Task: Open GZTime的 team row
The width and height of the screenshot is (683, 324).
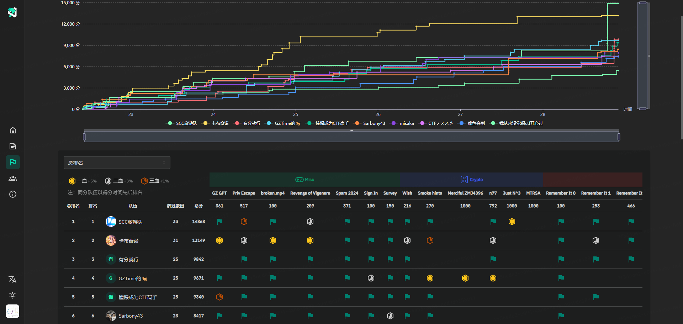Action: 353,278
